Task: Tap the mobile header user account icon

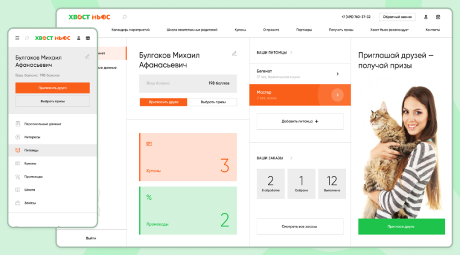Action: (79, 38)
